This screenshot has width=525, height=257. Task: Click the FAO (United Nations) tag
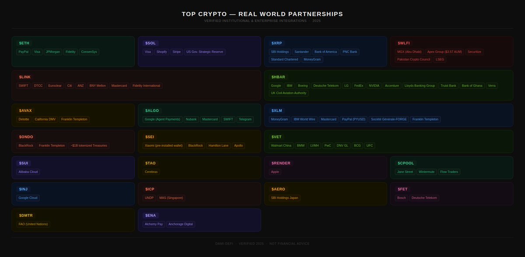point(33,224)
